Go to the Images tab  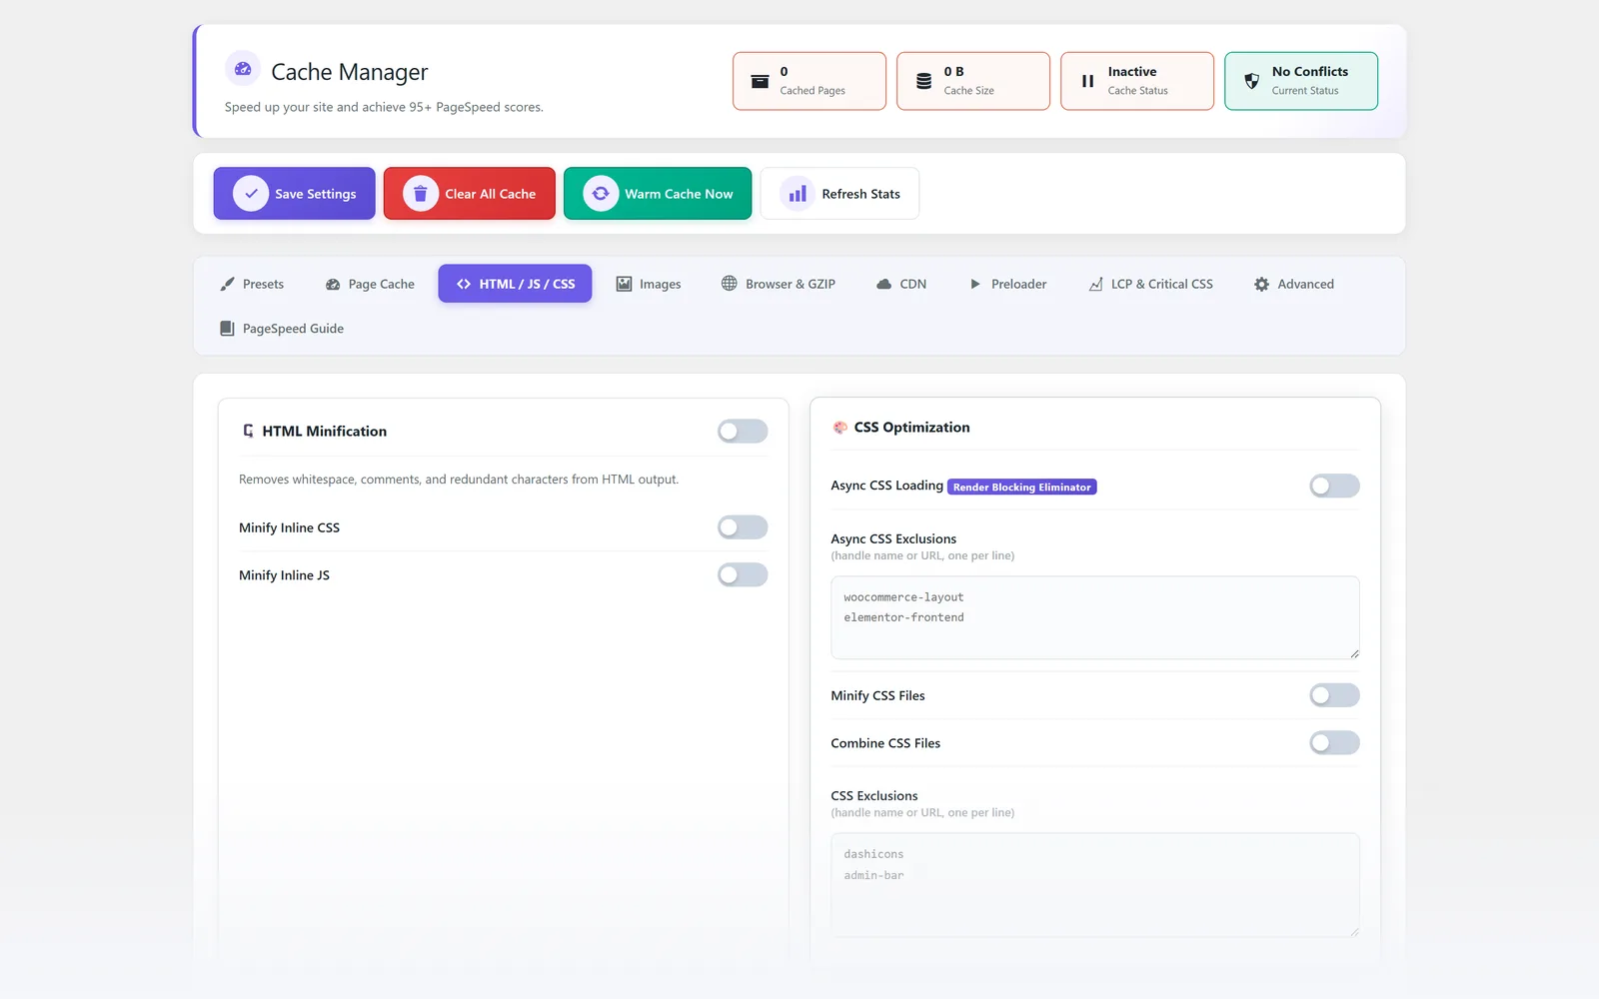(x=649, y=284)
